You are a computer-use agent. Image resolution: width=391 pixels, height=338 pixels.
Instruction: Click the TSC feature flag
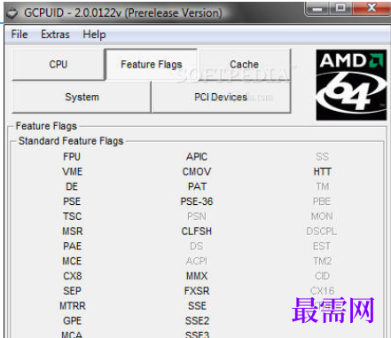(x=72, y=216)
